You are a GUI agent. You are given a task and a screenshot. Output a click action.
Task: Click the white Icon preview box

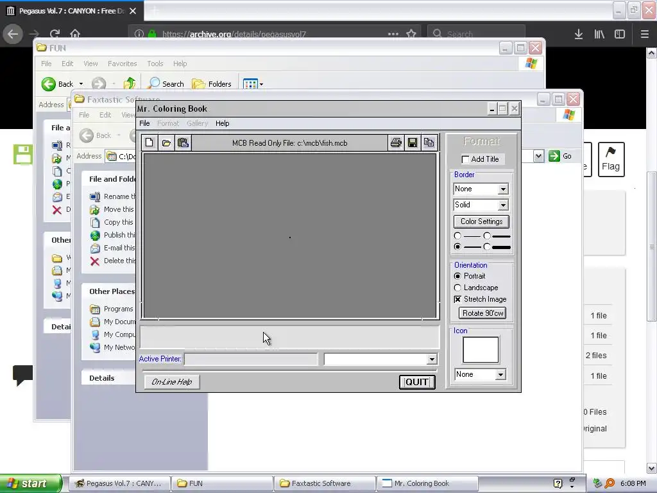(x=481, y=350)
